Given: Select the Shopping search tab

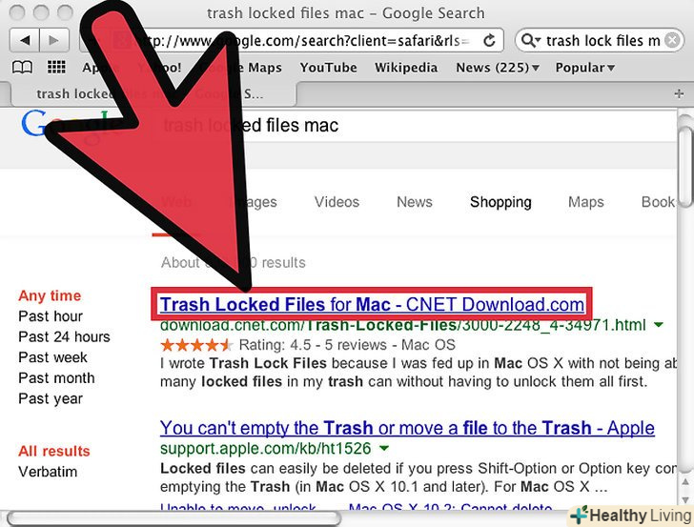Looking at the screenshot, I should pos(500,202).
